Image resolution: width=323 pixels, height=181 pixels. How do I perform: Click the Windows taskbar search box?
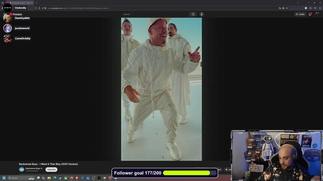21,178
